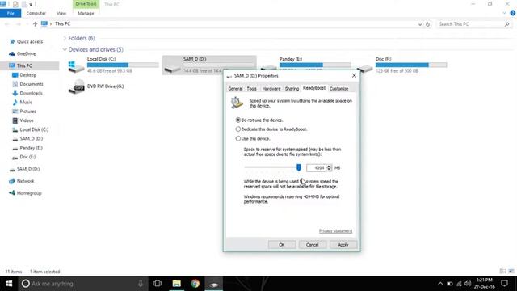Click the volume icon in system tray

coord(468,284)
